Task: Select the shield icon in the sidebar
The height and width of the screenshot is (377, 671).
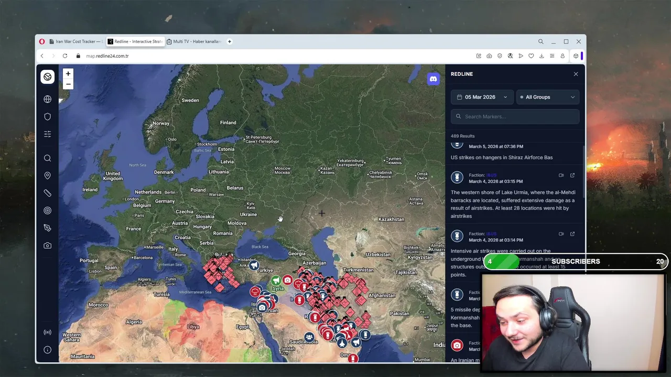Action: (x=47, y=117)
